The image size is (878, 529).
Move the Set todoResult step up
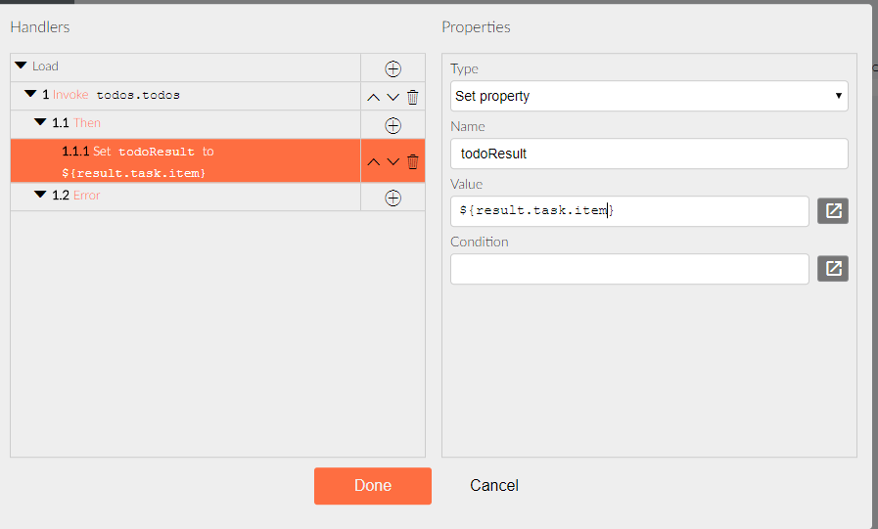pos(374,162)
